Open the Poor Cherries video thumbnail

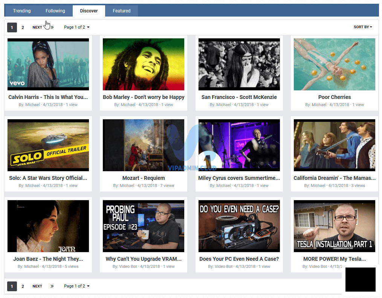click(x=335, y=64)
